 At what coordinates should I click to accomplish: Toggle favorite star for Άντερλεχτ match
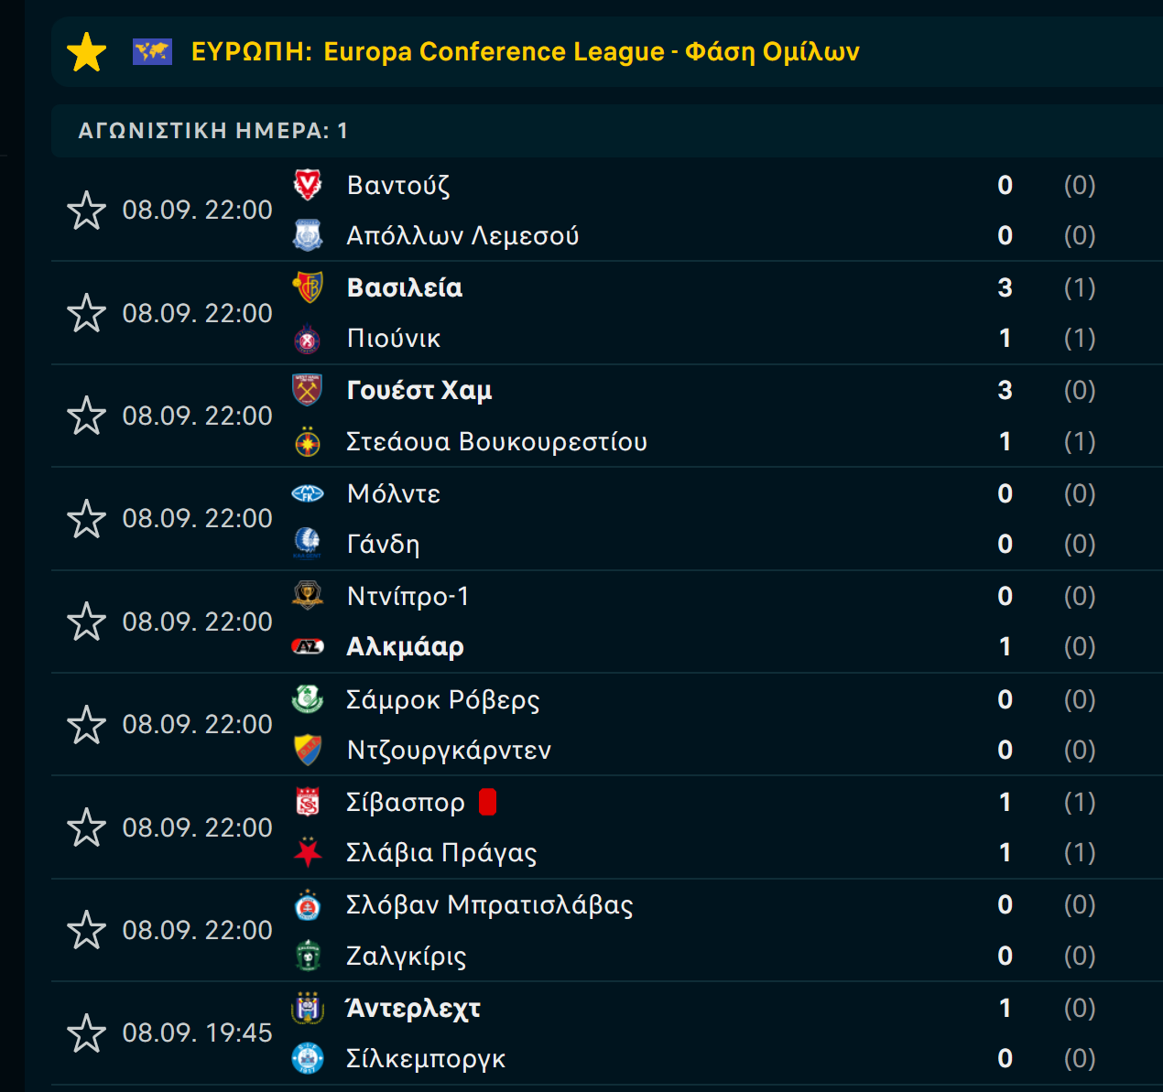(x=87, y=1033)
